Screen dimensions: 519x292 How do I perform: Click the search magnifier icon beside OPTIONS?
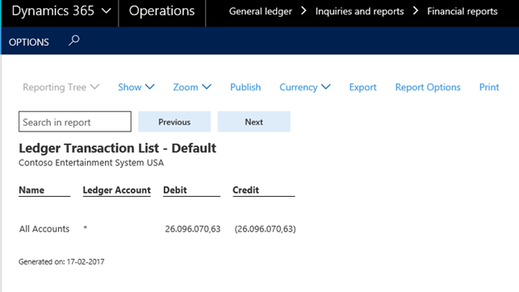click(x=73, y=40)
